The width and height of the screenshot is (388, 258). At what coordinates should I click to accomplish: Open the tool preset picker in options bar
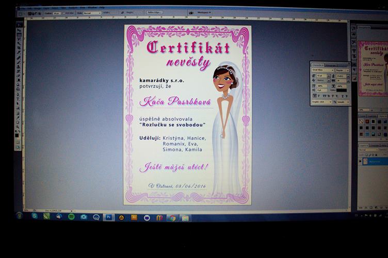click(22, 13)
